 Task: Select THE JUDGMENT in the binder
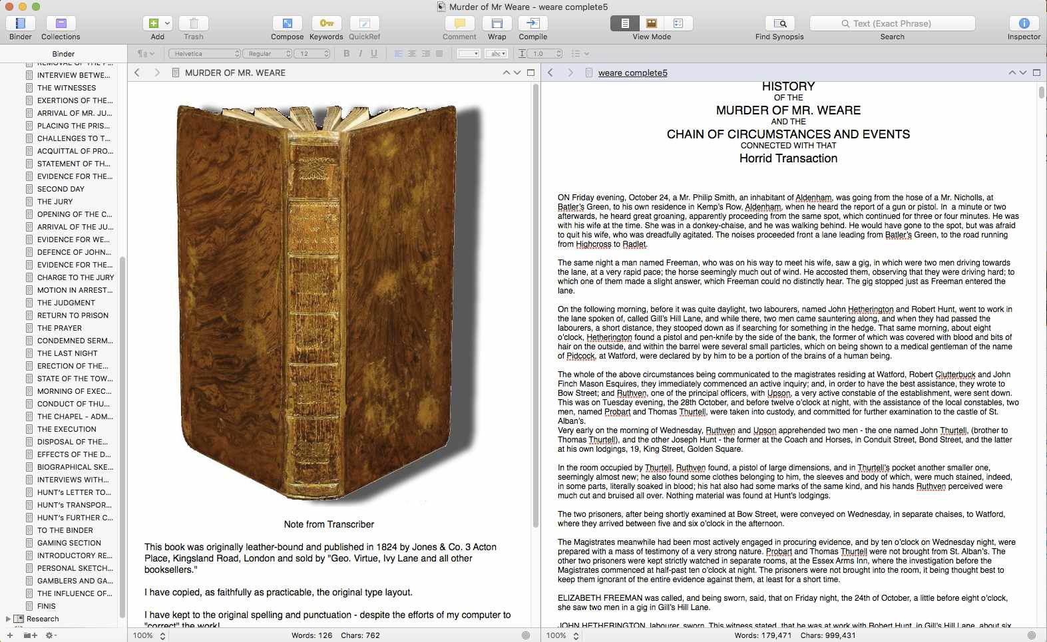coord(66,303)
